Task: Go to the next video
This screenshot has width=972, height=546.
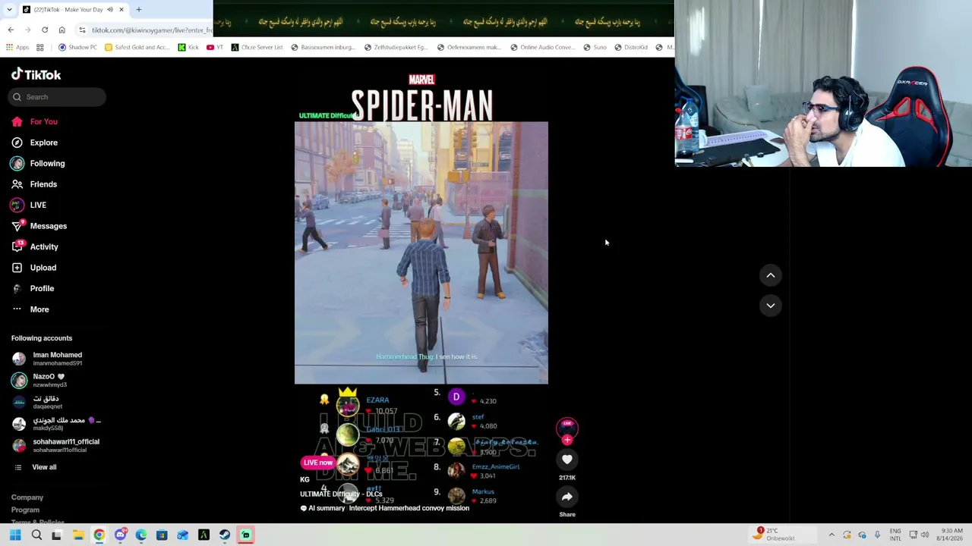Action: coord(770,306)
